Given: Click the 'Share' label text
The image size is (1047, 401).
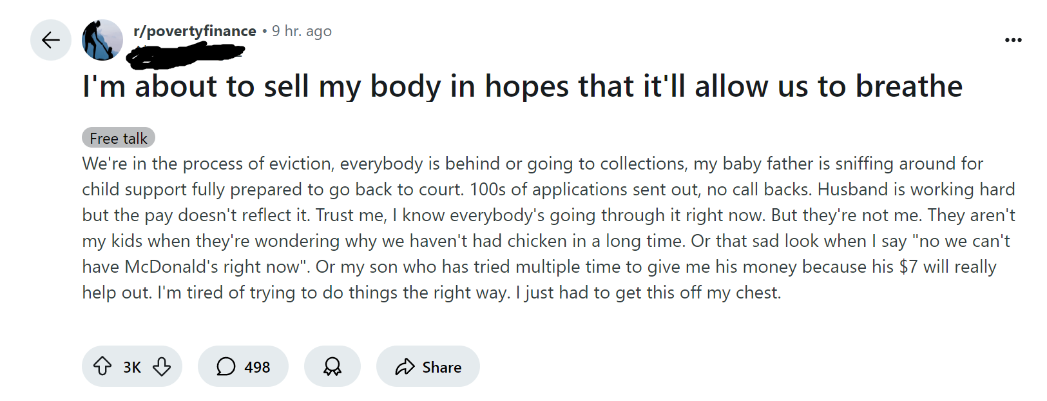Looking at the screenshot, I should coord(442,367).
